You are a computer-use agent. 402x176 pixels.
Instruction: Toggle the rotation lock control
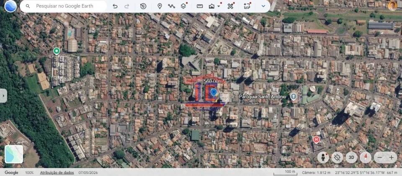click(x=337, y=158)
